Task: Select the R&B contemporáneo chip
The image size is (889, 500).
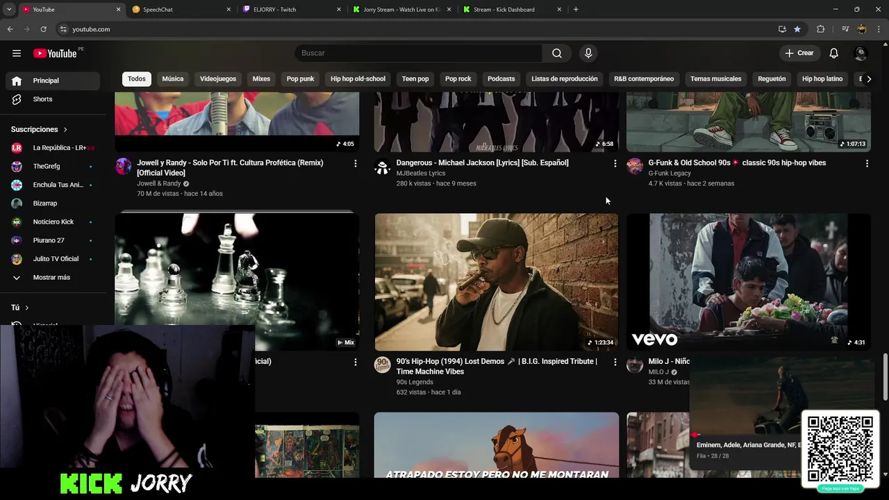Action: coord(644,79)
